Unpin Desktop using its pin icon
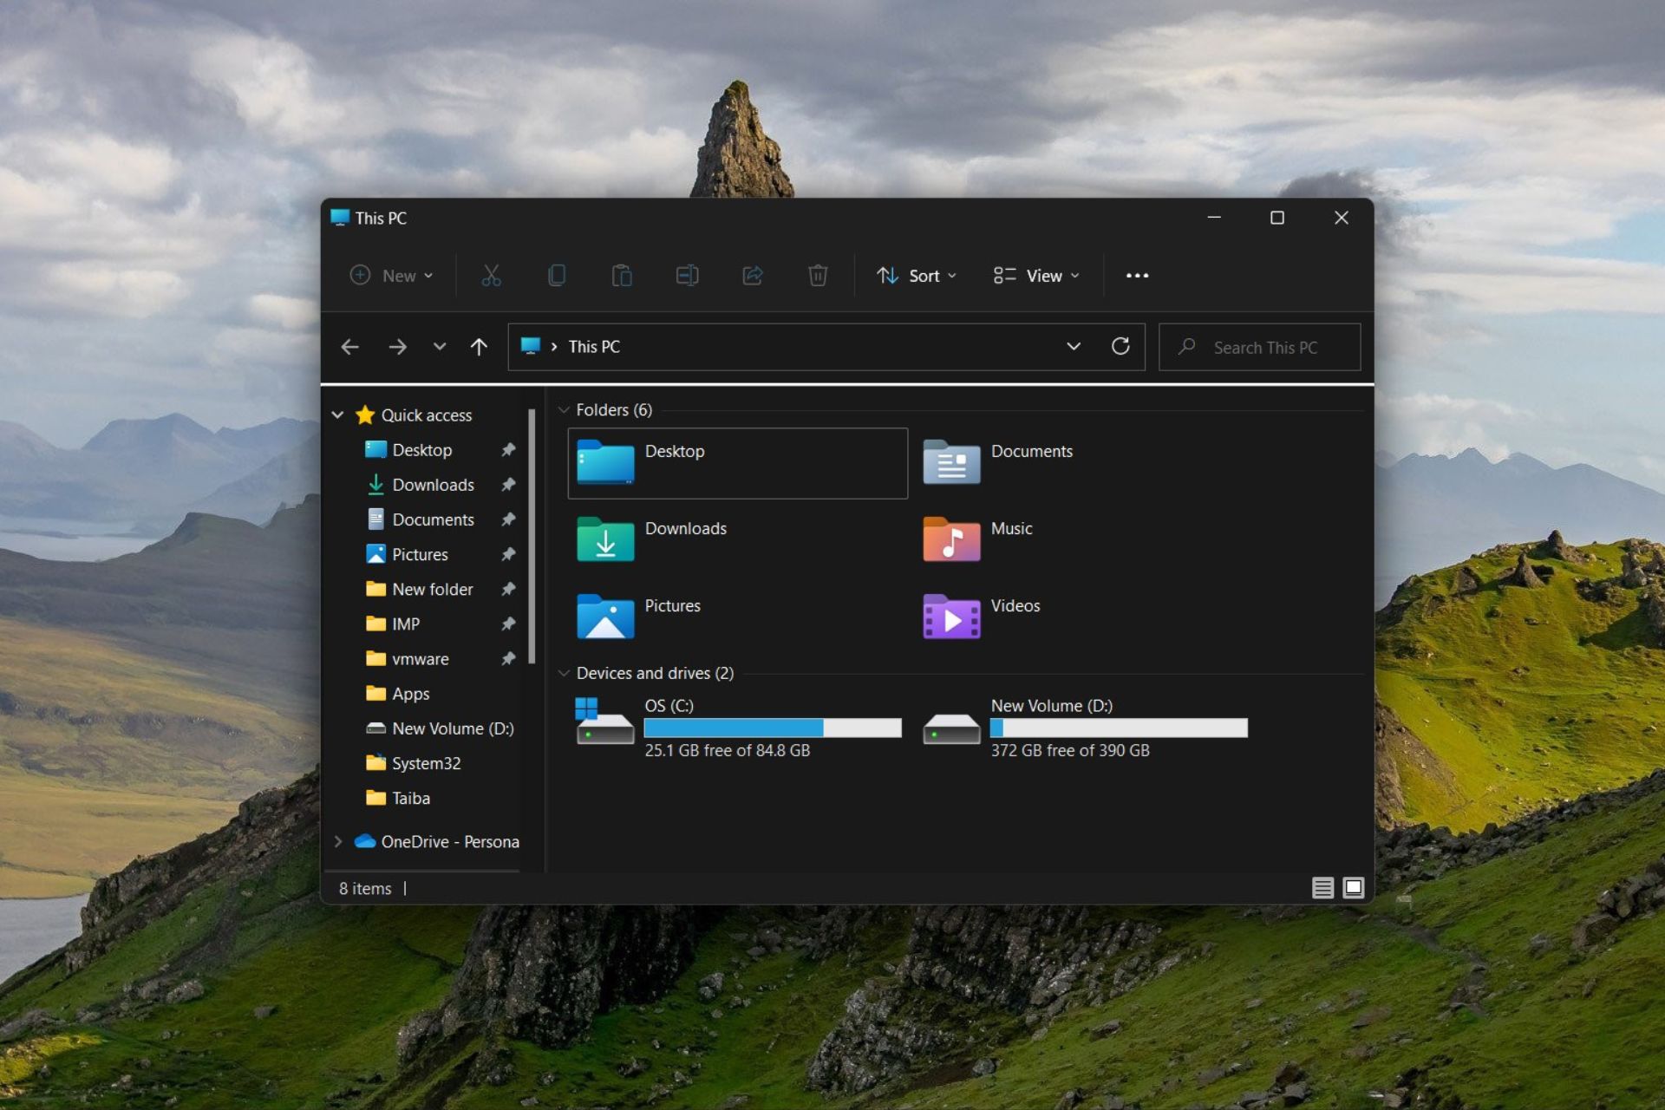Viewport: 1665px width, 1110px height. [x=508, y=450]
